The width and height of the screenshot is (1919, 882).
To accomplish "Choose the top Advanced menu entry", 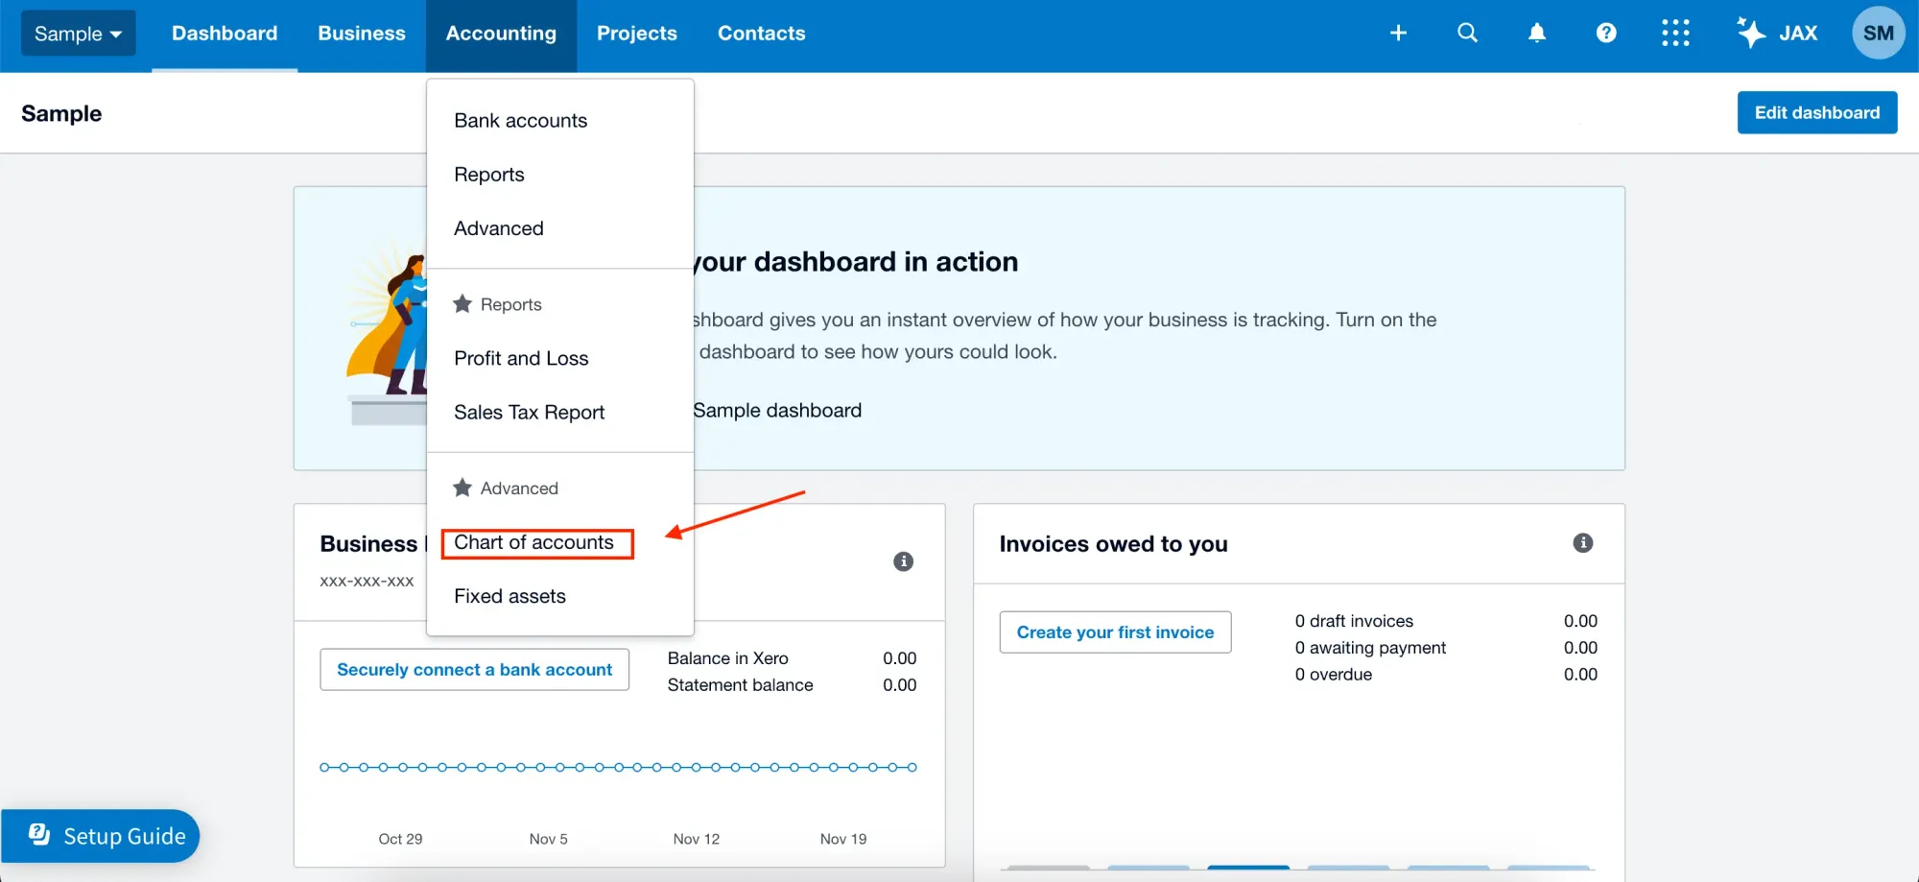I will [560, 228].
